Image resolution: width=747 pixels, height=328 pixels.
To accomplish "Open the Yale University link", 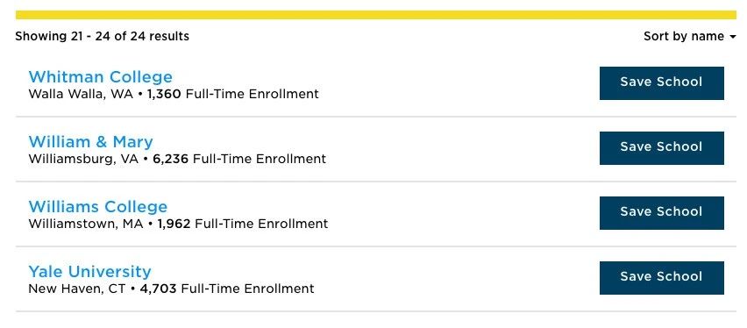I will click(90, 271).
